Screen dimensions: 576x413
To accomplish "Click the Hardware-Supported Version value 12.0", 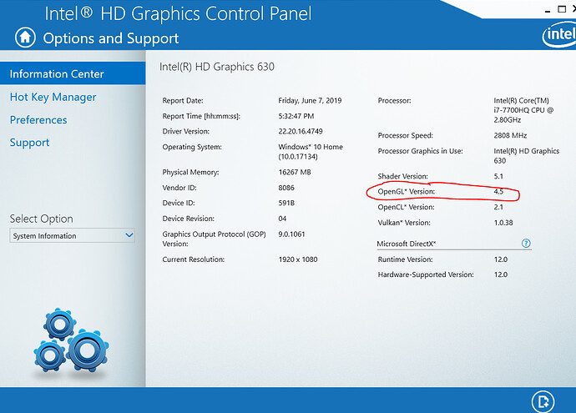I will pos(501,274).
